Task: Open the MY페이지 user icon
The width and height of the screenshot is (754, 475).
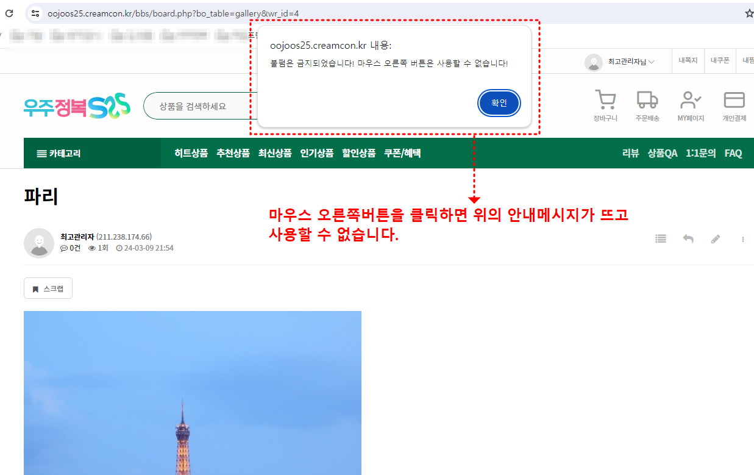Action: coord(691,101)
